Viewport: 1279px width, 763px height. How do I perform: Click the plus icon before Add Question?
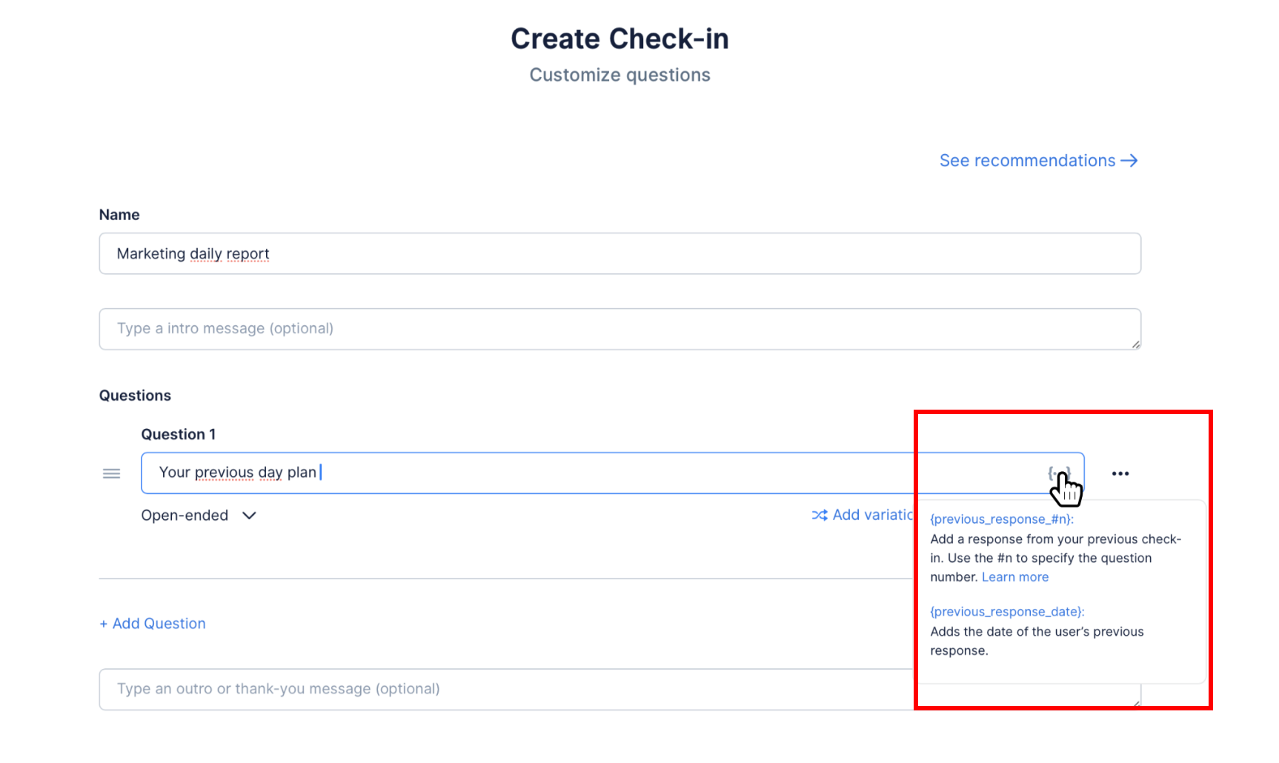tap(104, 624)
